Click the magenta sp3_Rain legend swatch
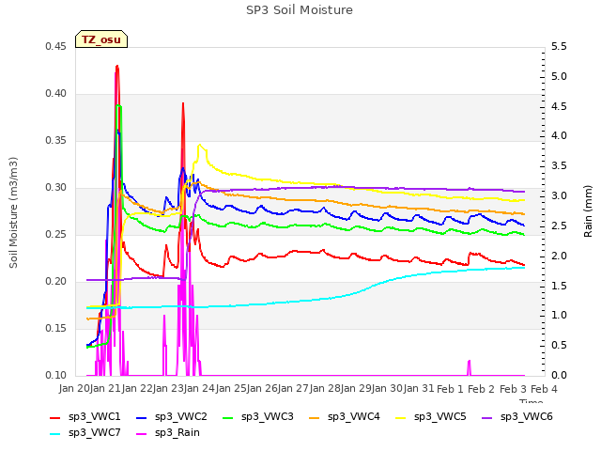The height and width of the screenshot is (451, 601). [x=142, y=434]
